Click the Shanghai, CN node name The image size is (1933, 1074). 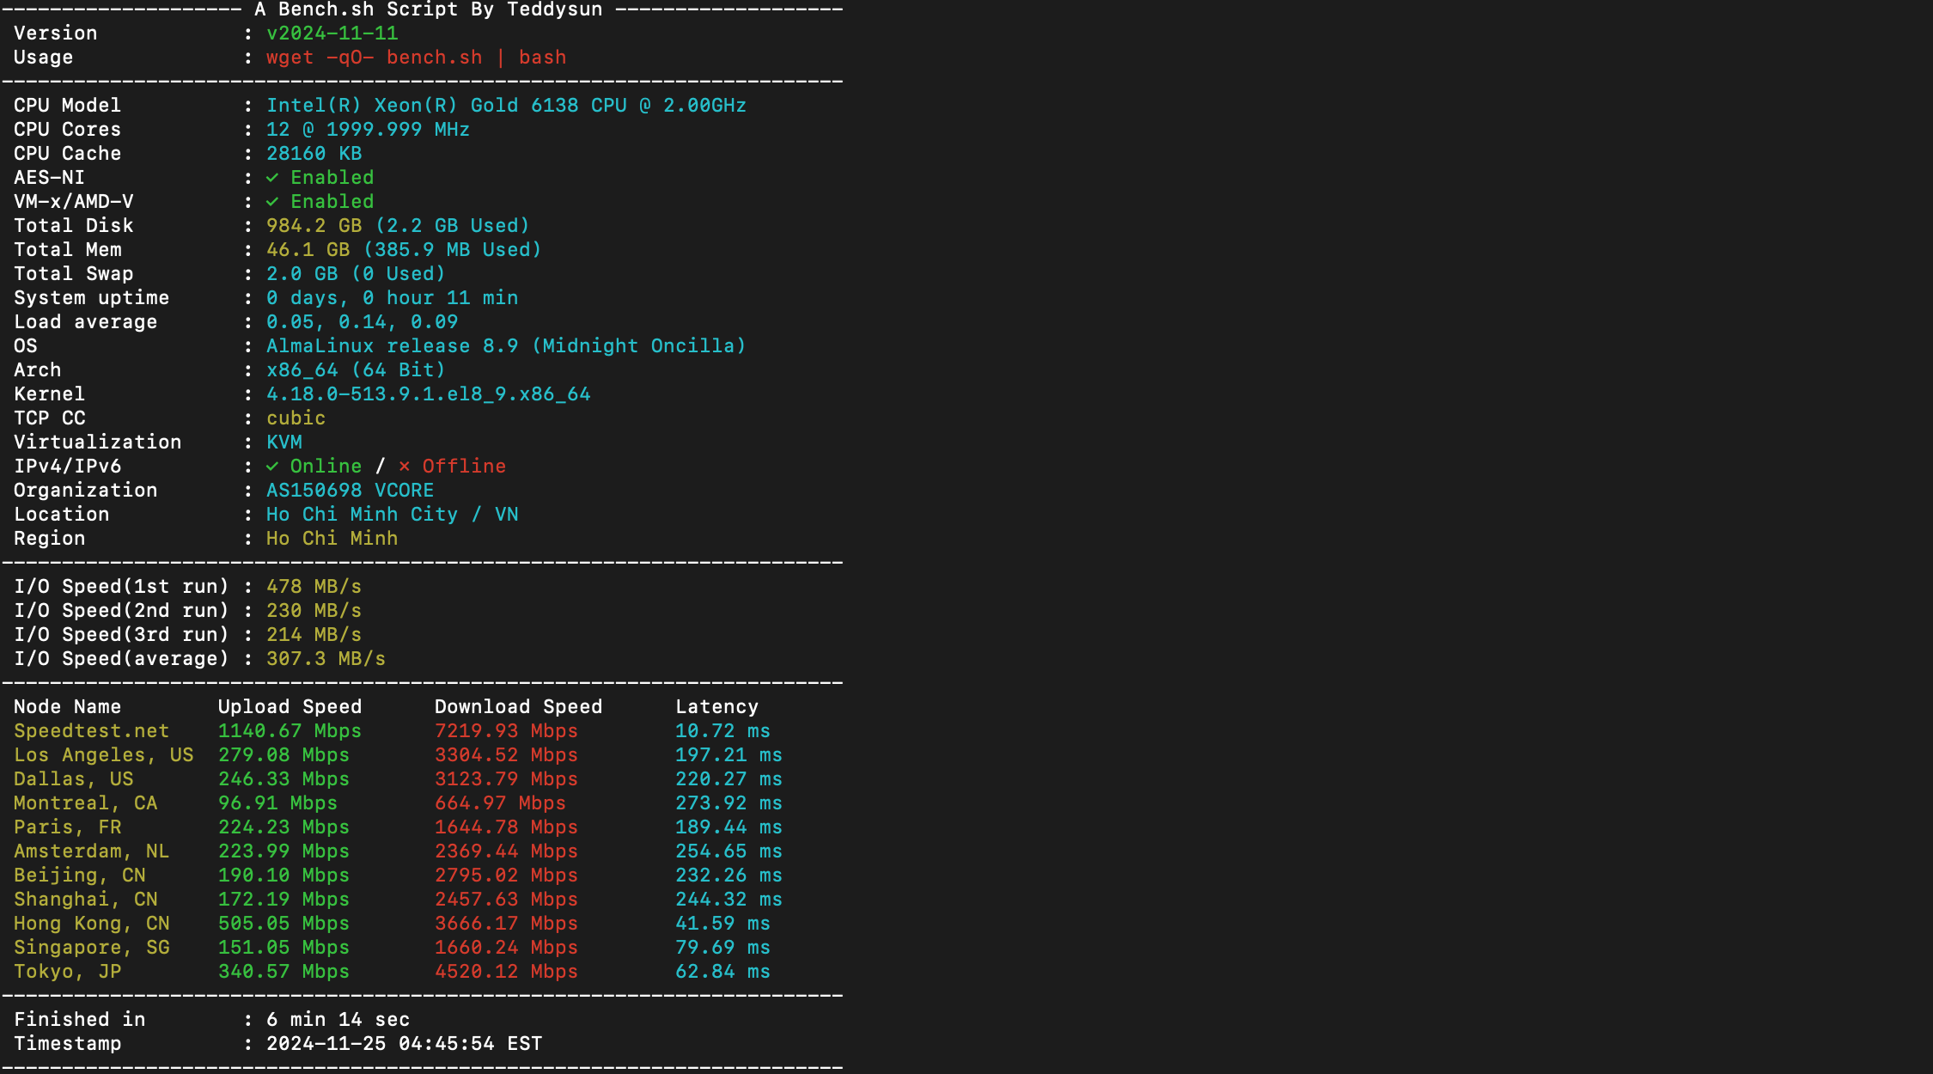click(x=85, y=899)
